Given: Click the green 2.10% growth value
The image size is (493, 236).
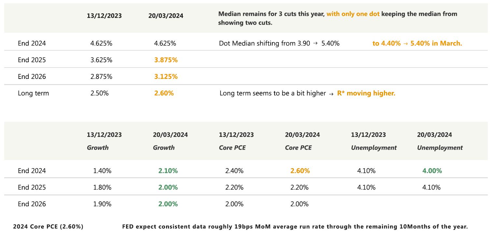Looking at the screenshot, I should [x=168, y=171].
